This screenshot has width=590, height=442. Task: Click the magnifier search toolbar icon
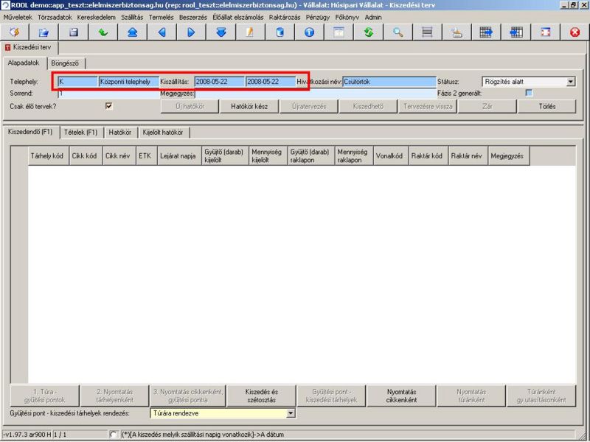[x=398, y=32]
